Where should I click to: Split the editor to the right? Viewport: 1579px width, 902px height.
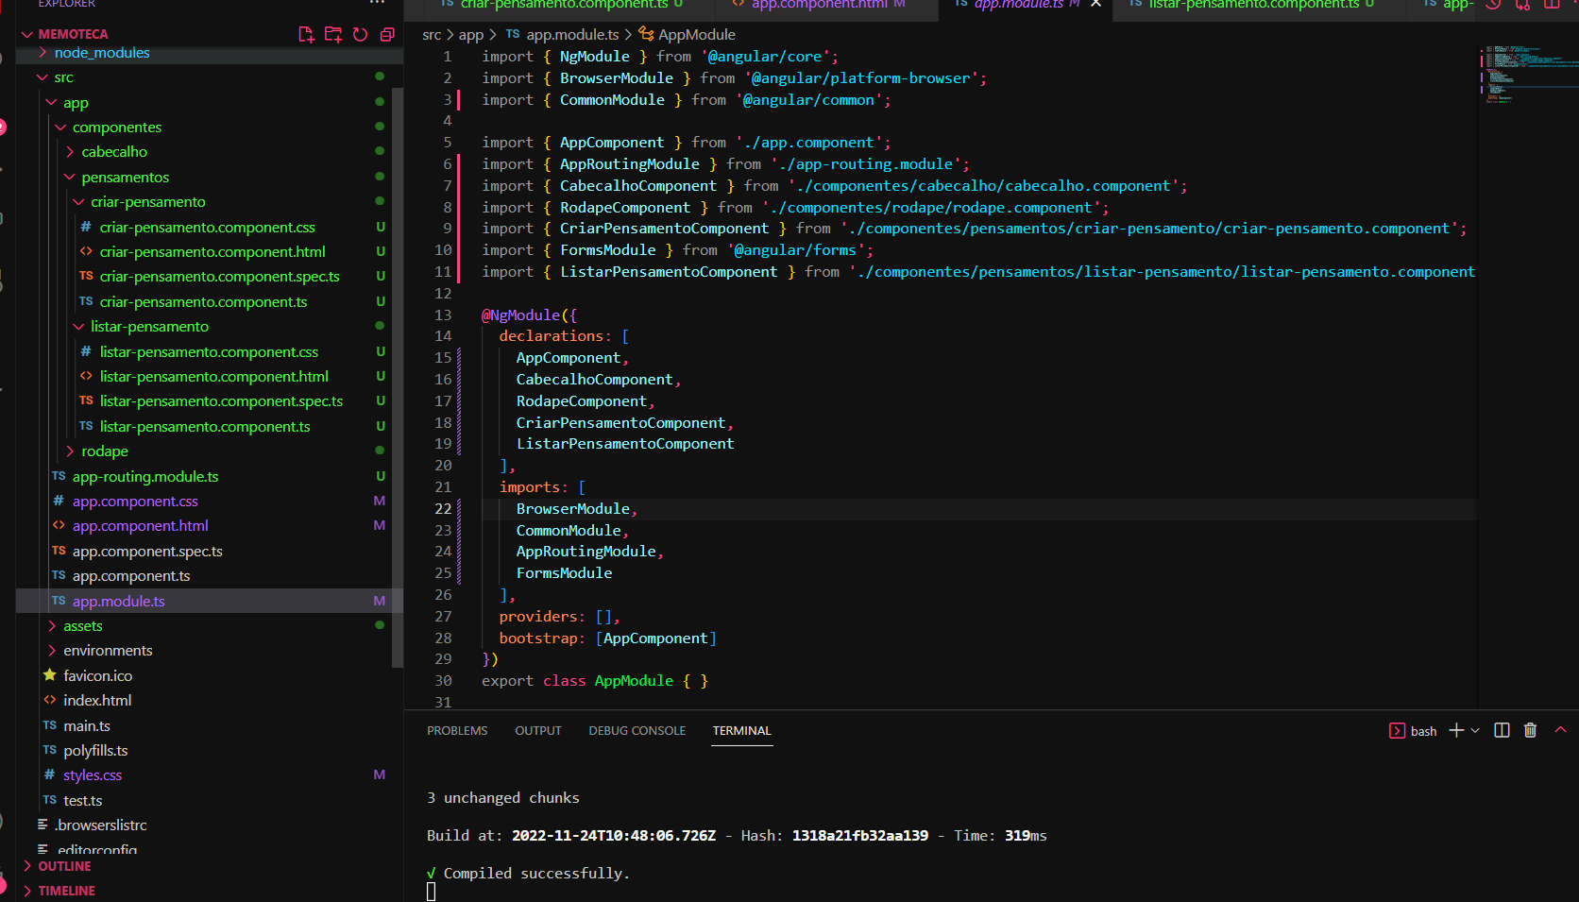click(1552, 4)
